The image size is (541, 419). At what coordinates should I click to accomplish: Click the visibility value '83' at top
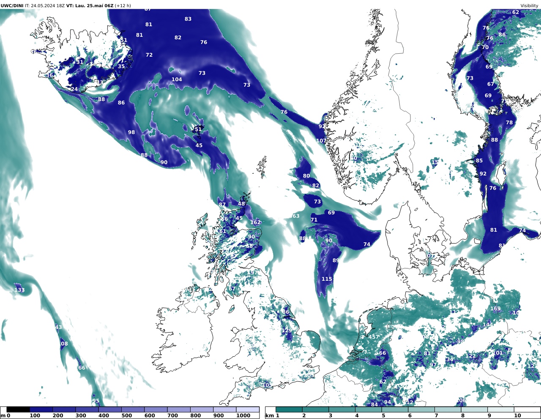[188, 19]
